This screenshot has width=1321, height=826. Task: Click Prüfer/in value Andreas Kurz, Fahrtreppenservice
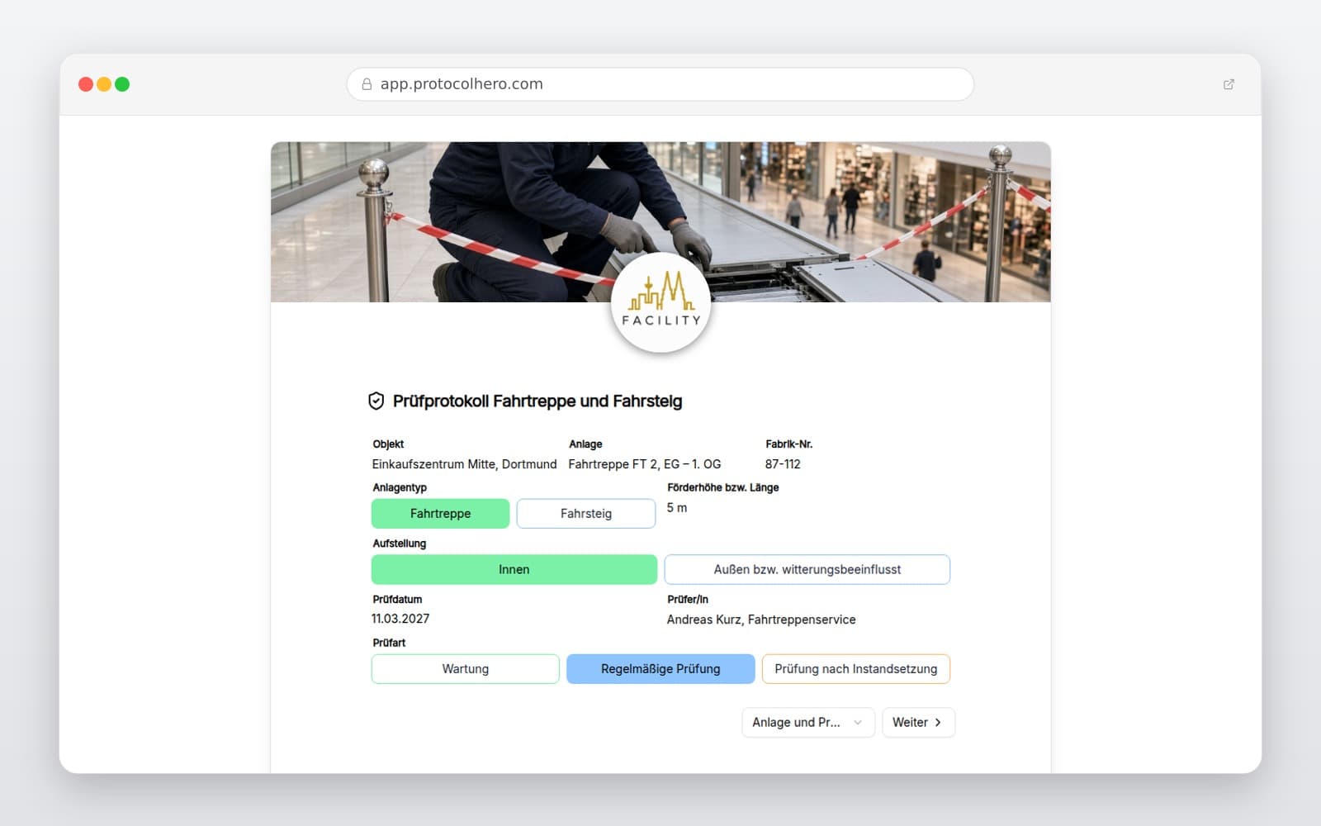point(761,619)
